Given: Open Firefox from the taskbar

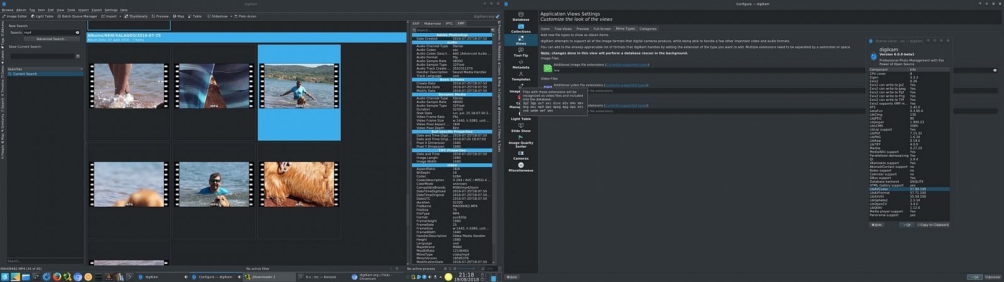Looking at the screenshot, I should (57, 276).
